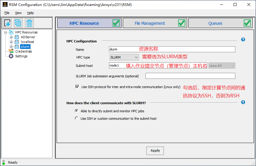Click the Submit host input field
256x166 pixels.
point(158,65)
